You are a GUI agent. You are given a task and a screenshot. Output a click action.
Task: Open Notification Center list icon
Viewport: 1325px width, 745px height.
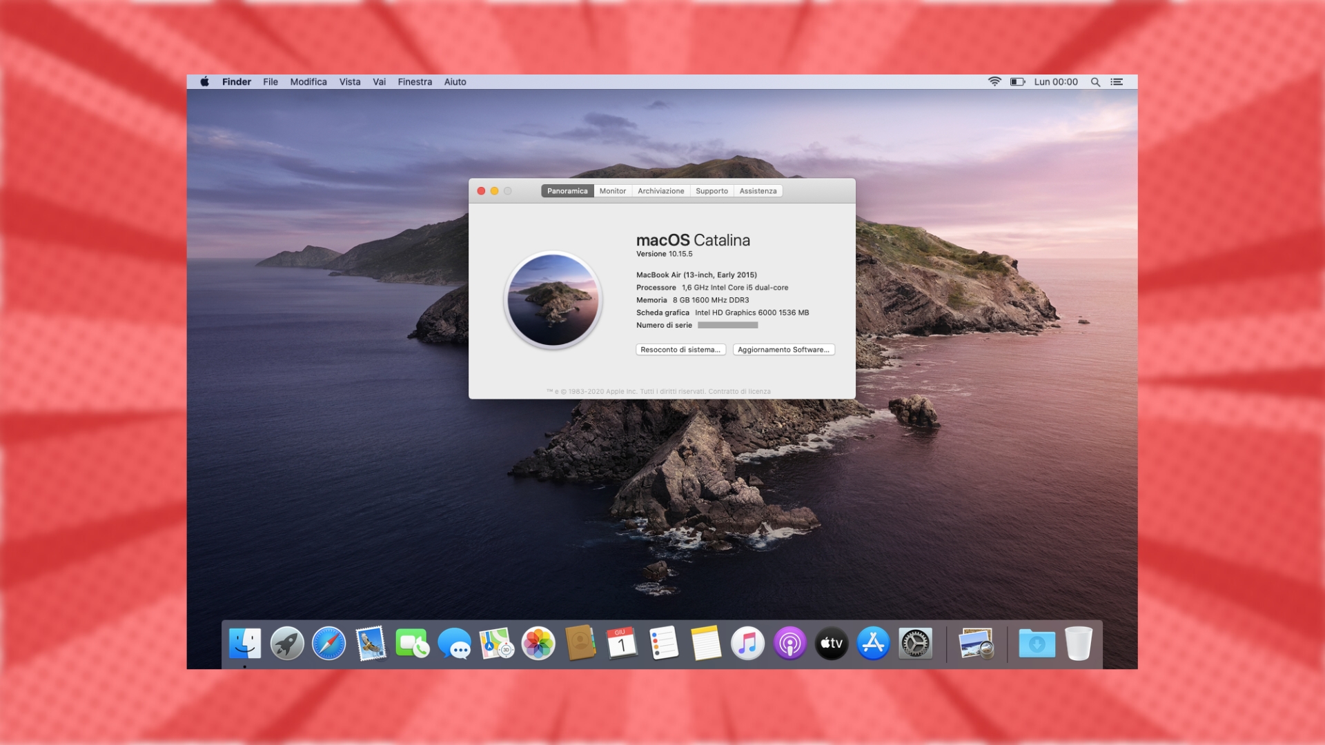pyautogui.click(x=1117, y=81)
